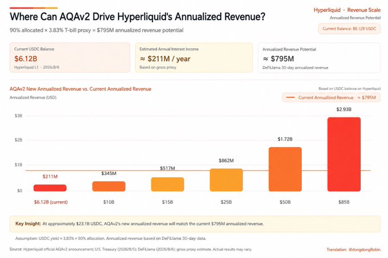Click the $1.72B data label
The height and width of the screenshot is (258, 388).
(285, 139)
